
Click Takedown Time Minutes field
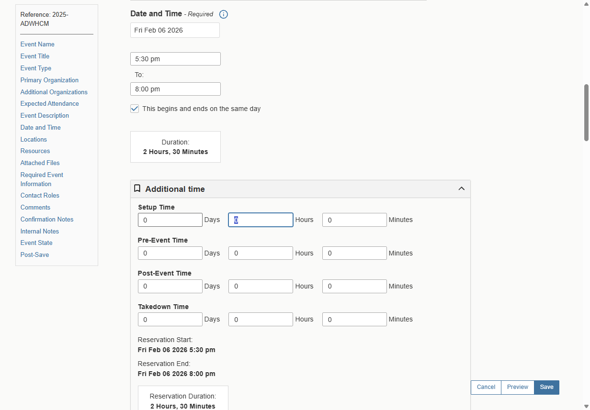[354, 319]
